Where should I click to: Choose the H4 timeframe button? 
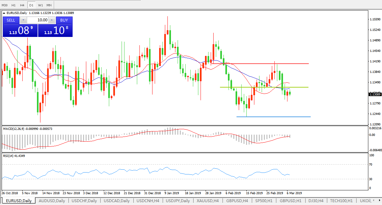tap(22, 5)
